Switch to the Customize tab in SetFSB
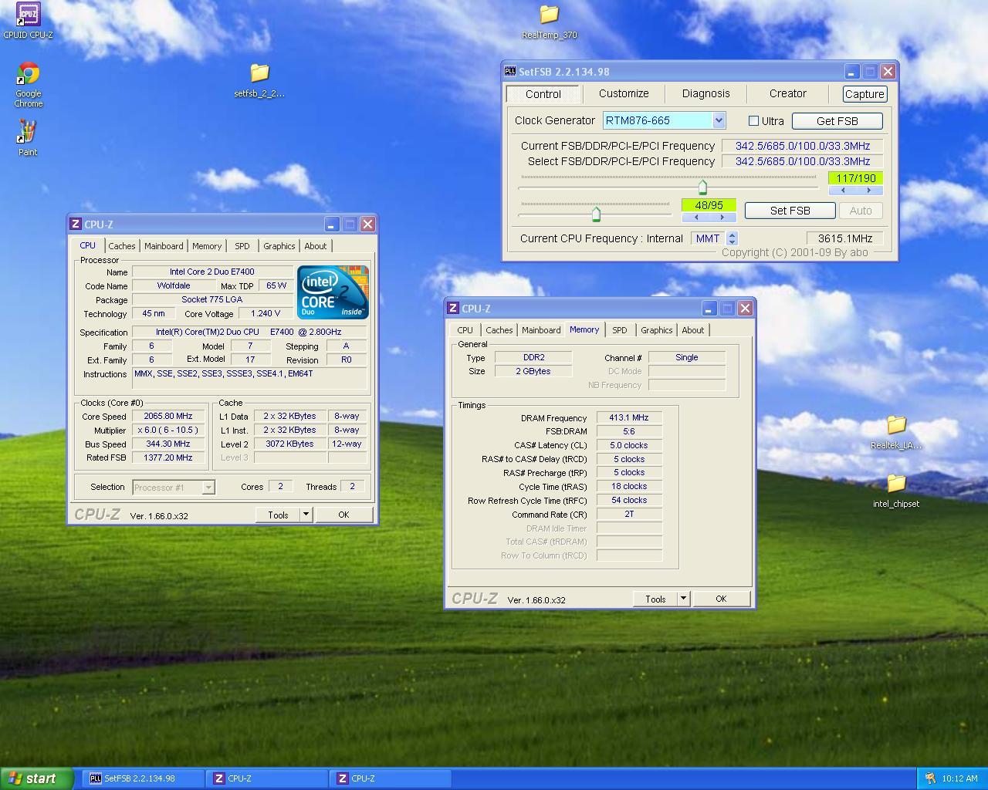The height and width of the screenshot is (790, 988). (x=624, y=93)
